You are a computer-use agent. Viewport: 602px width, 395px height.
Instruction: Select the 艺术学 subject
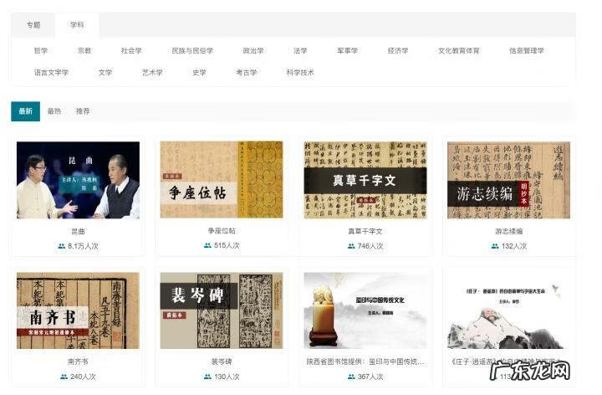(152, 72)
